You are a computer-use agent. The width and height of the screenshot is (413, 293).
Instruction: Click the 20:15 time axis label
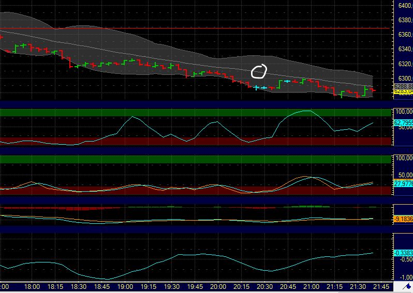tap(242, 286)
